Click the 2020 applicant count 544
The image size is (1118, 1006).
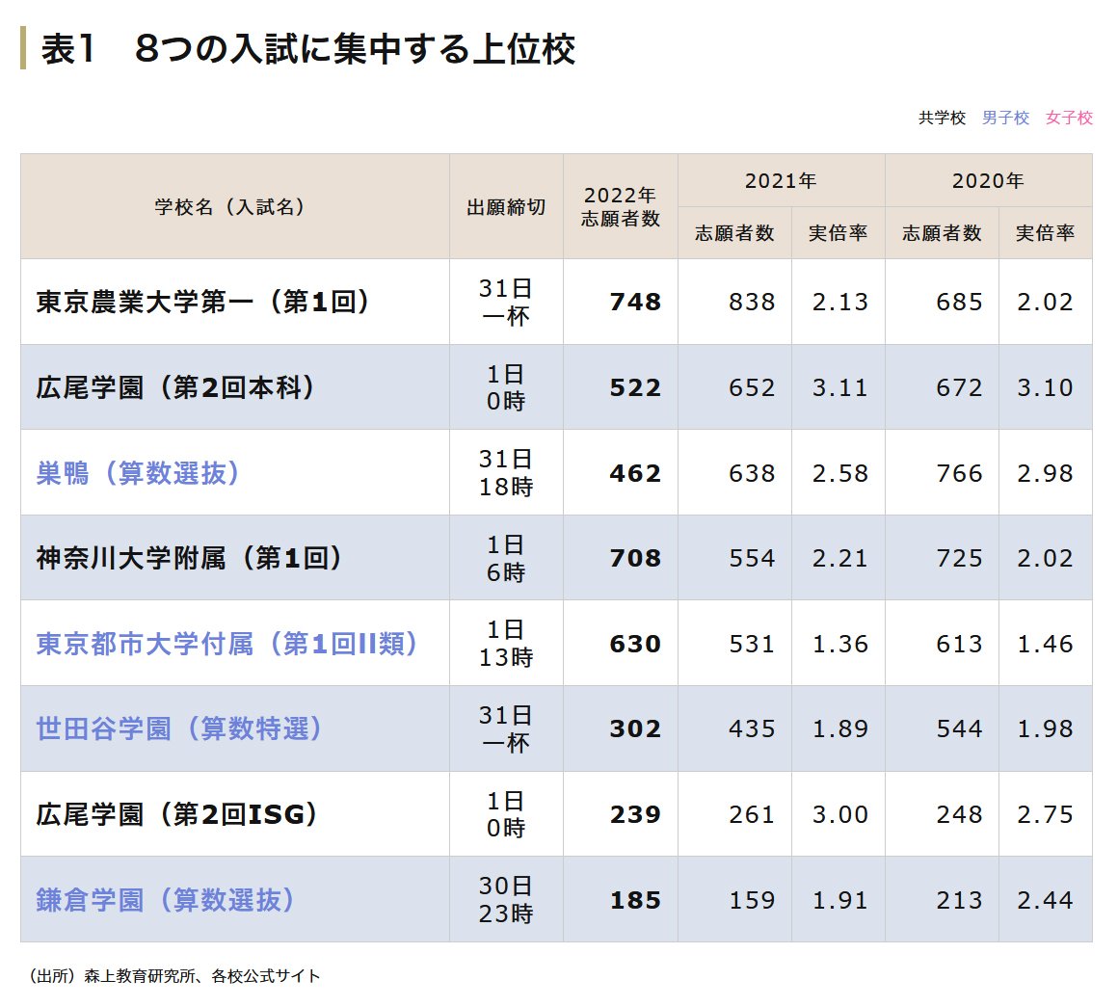tap(959, 728)
